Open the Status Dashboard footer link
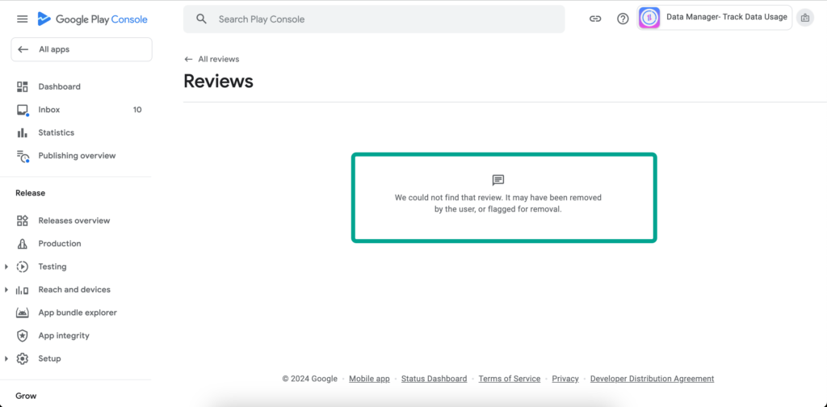This screenshot has height=407, width=827. [434, 379]
